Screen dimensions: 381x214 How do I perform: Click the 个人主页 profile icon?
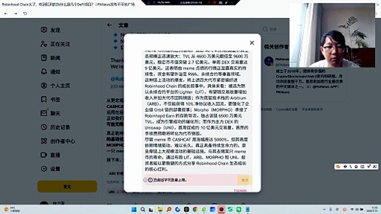tap(44, 86)
